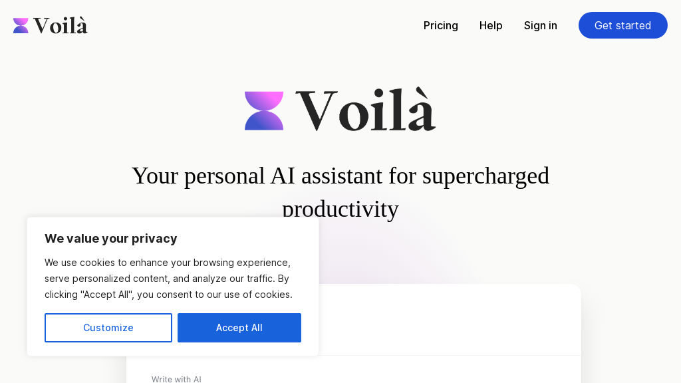The width and height of the screenshot is (681, 383).
Task: Click the productivity headline text
Action: (x=340, y=191)
